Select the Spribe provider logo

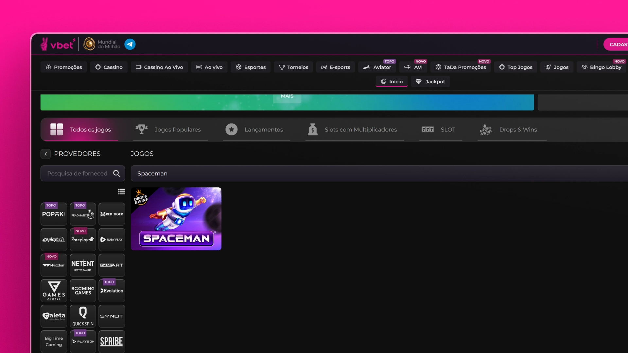point(112,342)
